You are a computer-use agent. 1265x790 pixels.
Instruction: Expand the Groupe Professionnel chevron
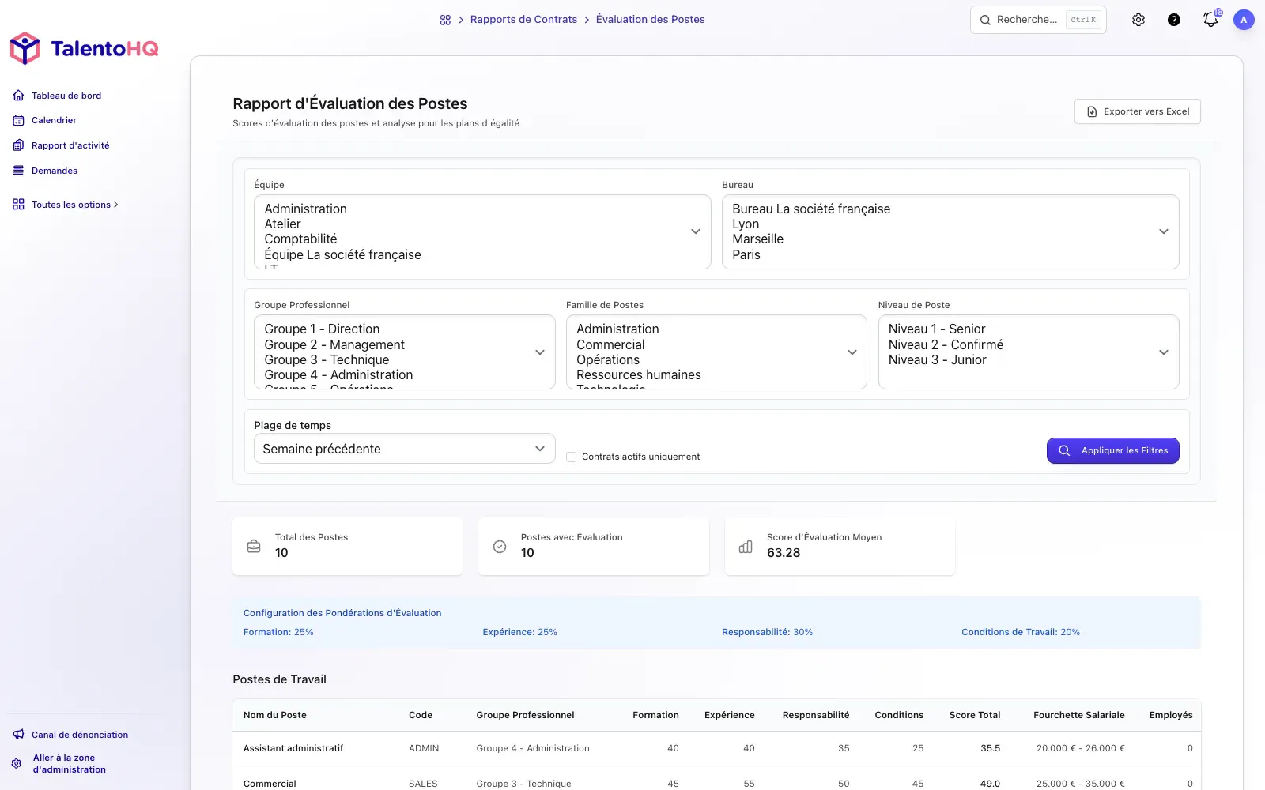pyautogui.click(x=540, y=352)
